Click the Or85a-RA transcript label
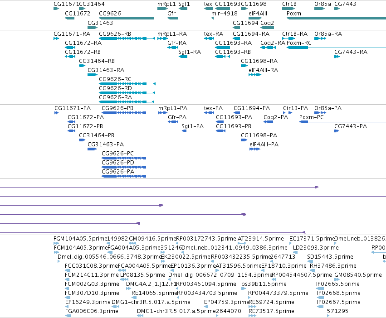 coord(328,34)
